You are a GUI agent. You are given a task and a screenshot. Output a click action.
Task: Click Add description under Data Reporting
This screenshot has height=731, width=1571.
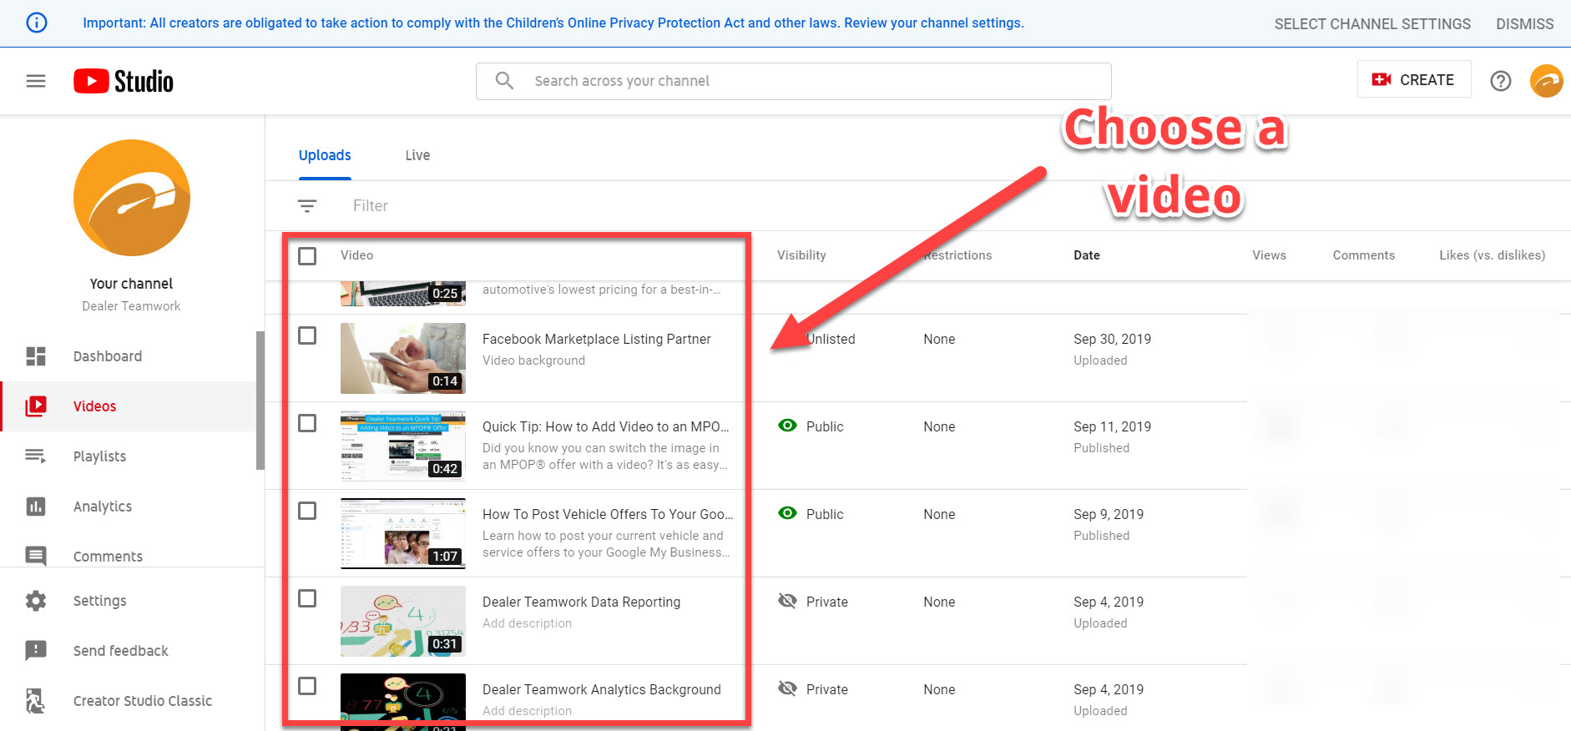[527, 623]
